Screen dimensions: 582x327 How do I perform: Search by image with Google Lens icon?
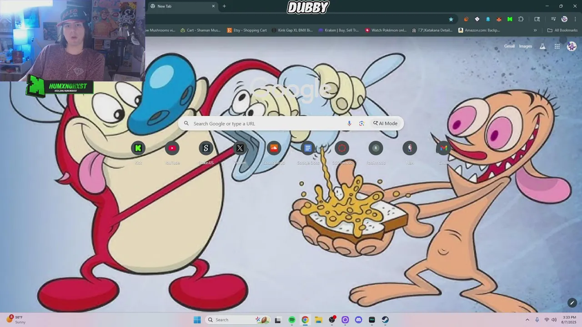pyautogui.click(x=361, y=124)
